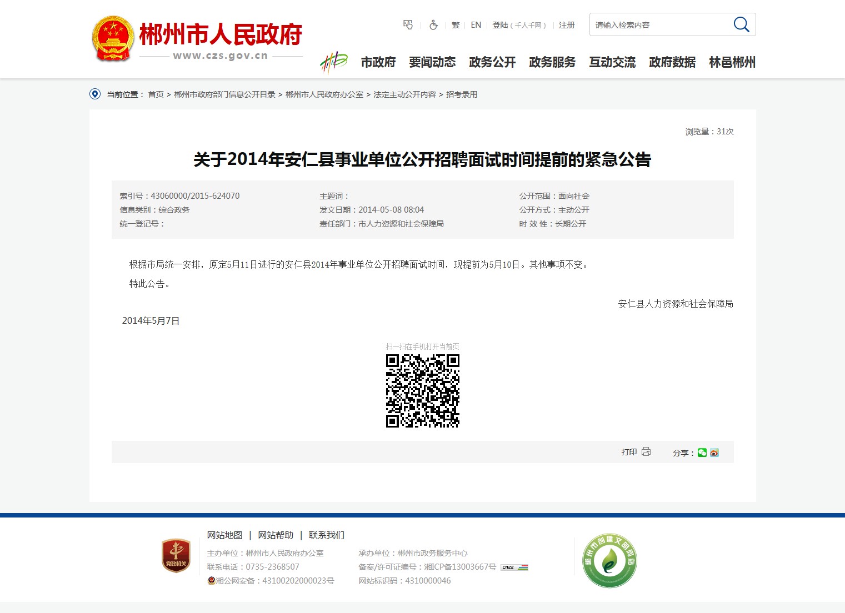Switch the site language to EN
This screenshot has height=613, width=845.
[x=476, y=25]
